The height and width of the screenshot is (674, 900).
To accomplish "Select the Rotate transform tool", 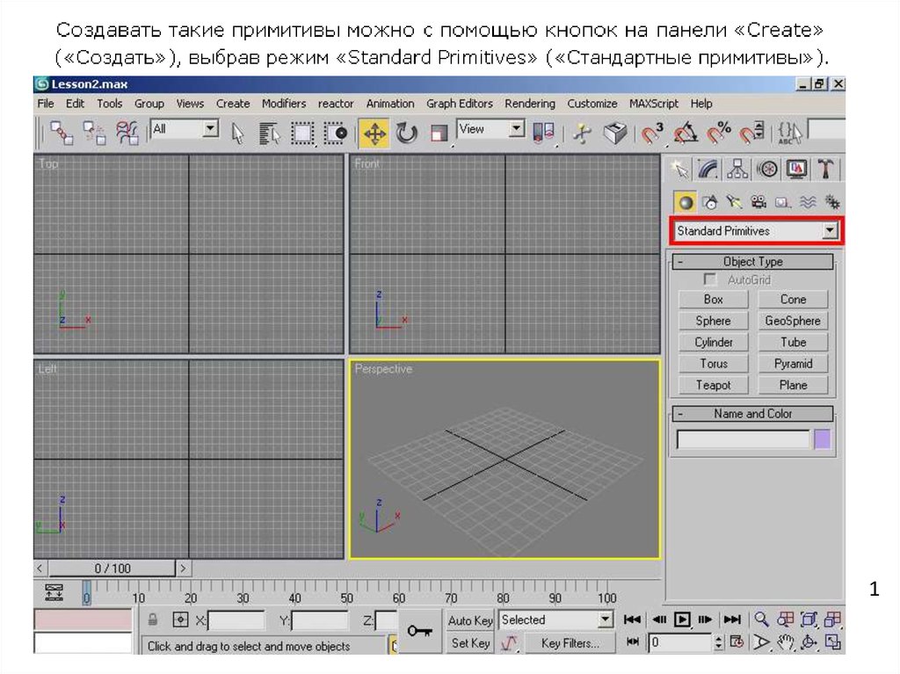I will 407,134.
